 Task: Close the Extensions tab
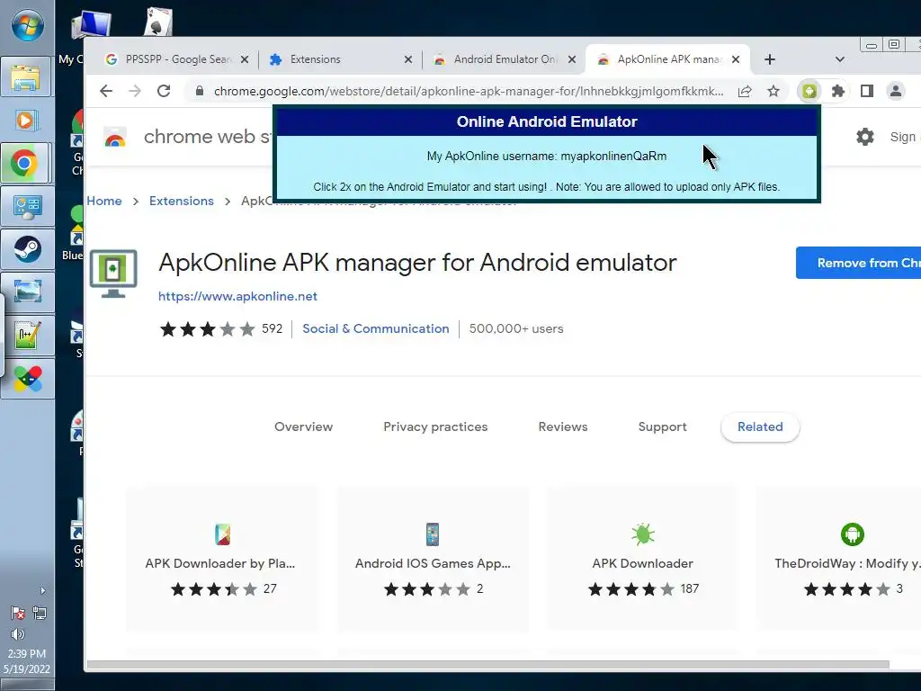[x=408, y=59]
